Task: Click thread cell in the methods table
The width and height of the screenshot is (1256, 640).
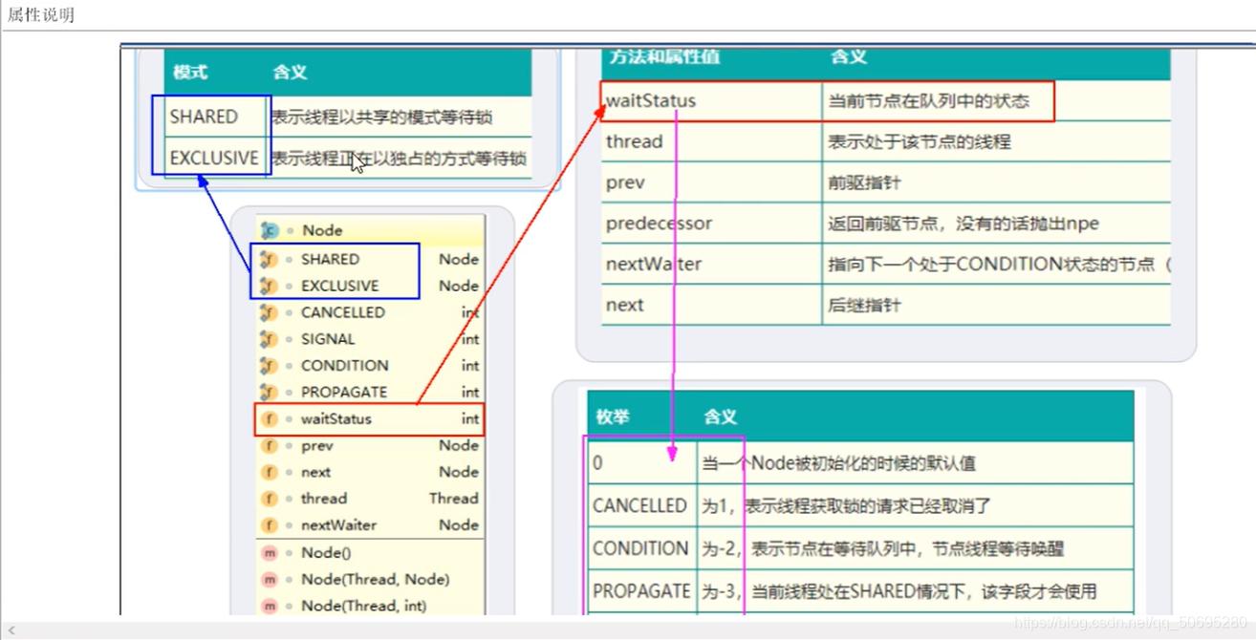Action: [x=711, y=141]
